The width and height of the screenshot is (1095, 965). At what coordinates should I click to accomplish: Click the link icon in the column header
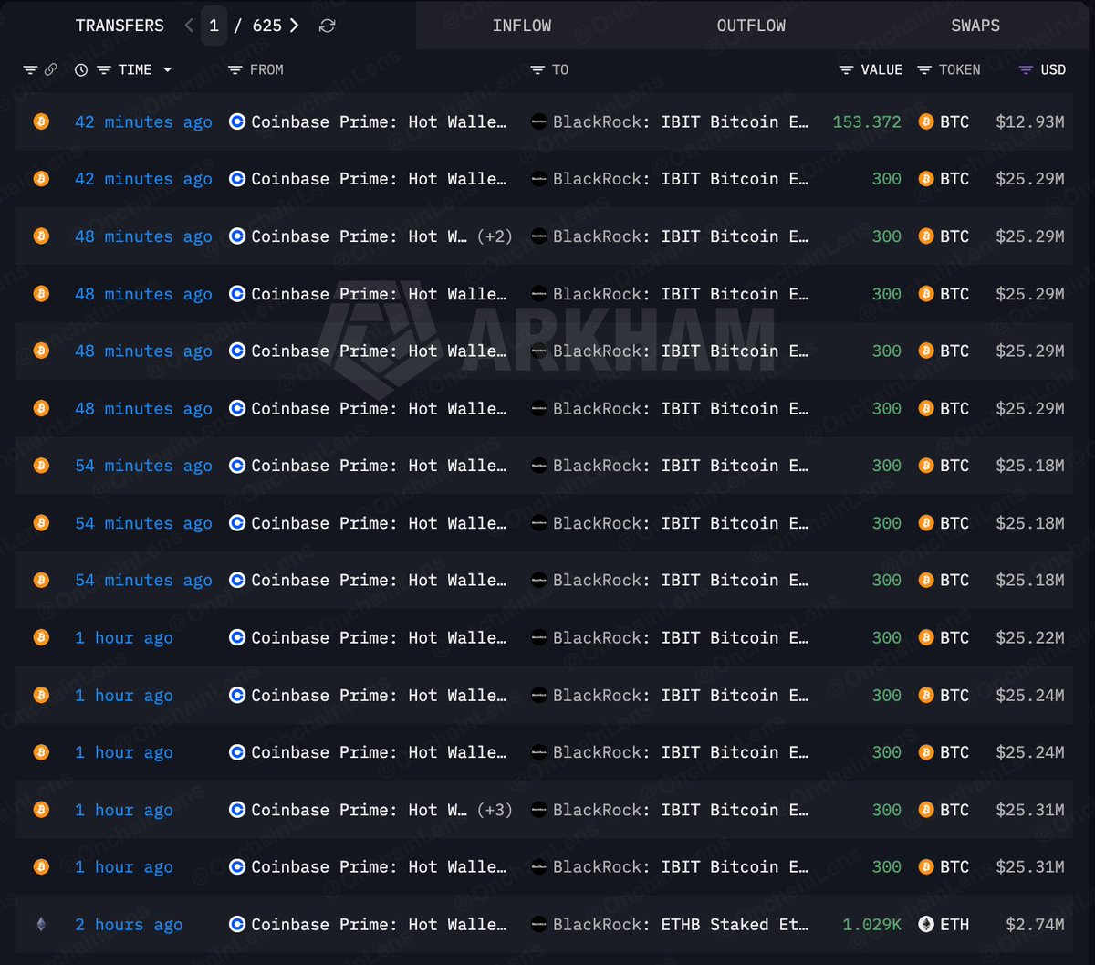(x=51, y=70)
